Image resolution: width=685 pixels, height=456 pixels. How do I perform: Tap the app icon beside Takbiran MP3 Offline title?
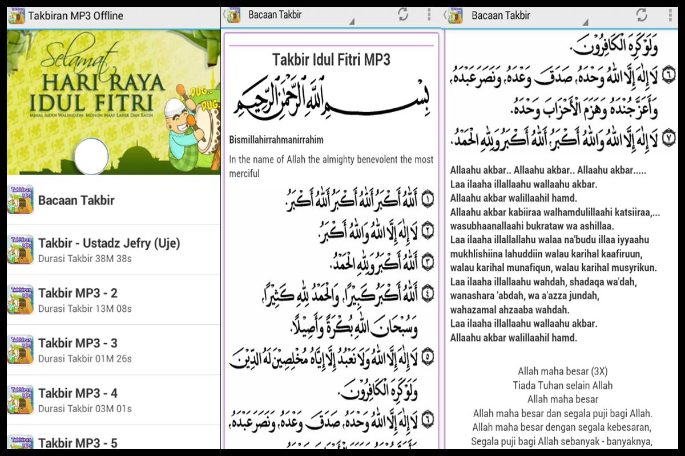[16, 15]
